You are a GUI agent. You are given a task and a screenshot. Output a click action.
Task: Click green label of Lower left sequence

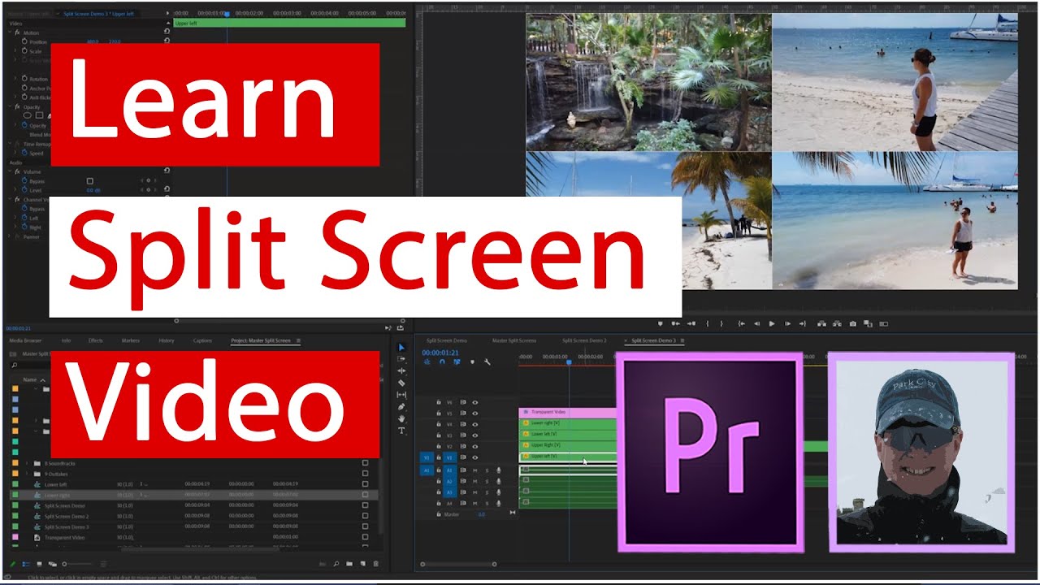[15, 484]
